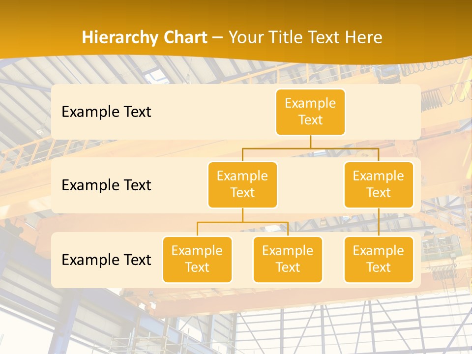Select the top row band right of root box
The image size is (472, 354).
[x=383, y=112]
